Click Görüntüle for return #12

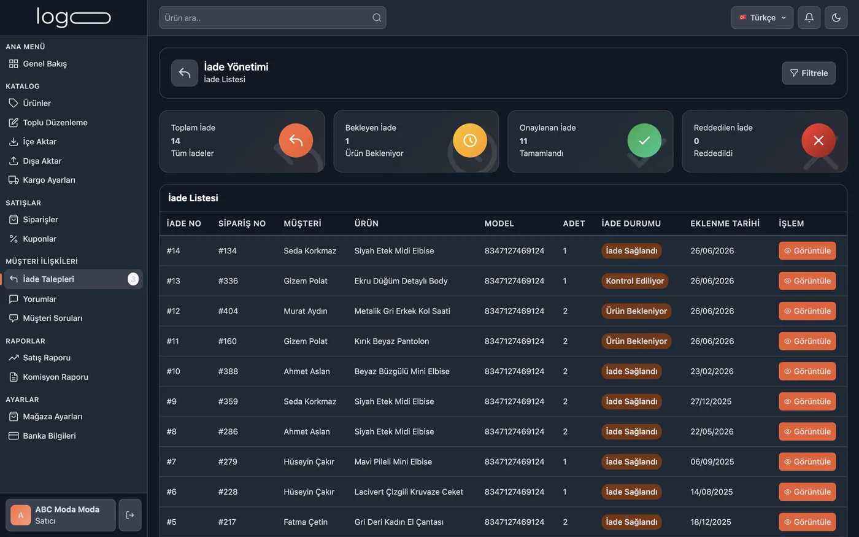807,311
